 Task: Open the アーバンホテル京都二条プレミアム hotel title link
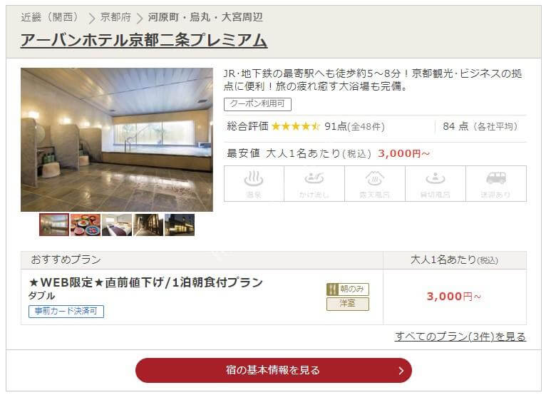[x=144, y=40]
